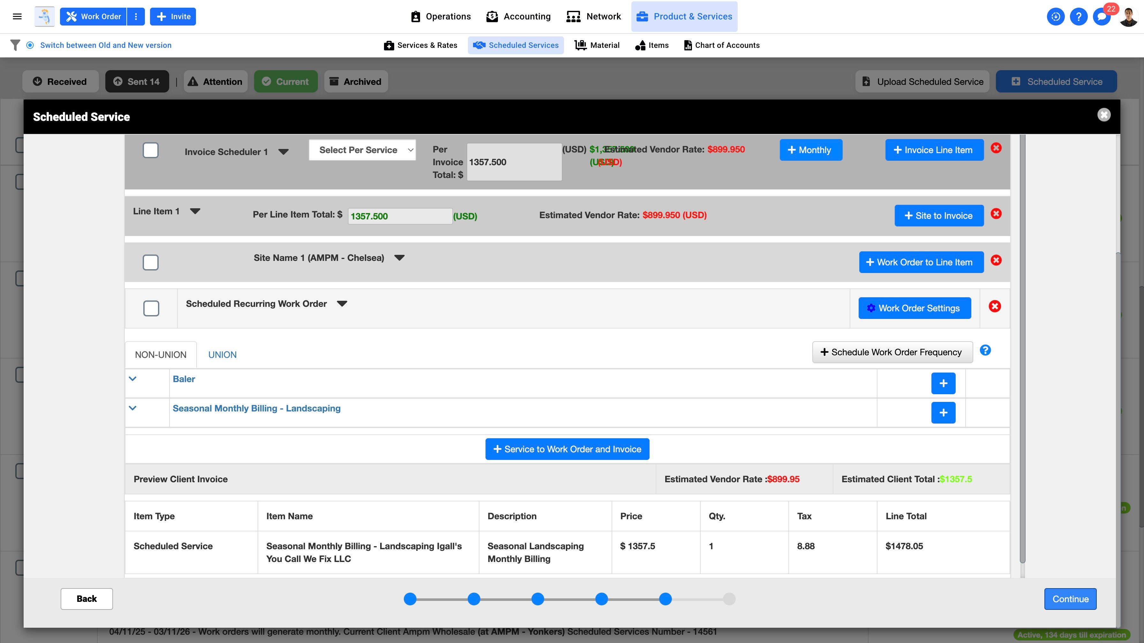Open the hamburger menu icon

pos(17,16)
